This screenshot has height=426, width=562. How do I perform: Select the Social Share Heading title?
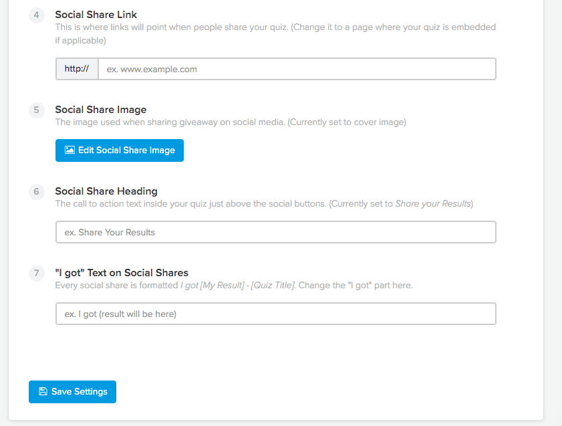click(106, 191)
